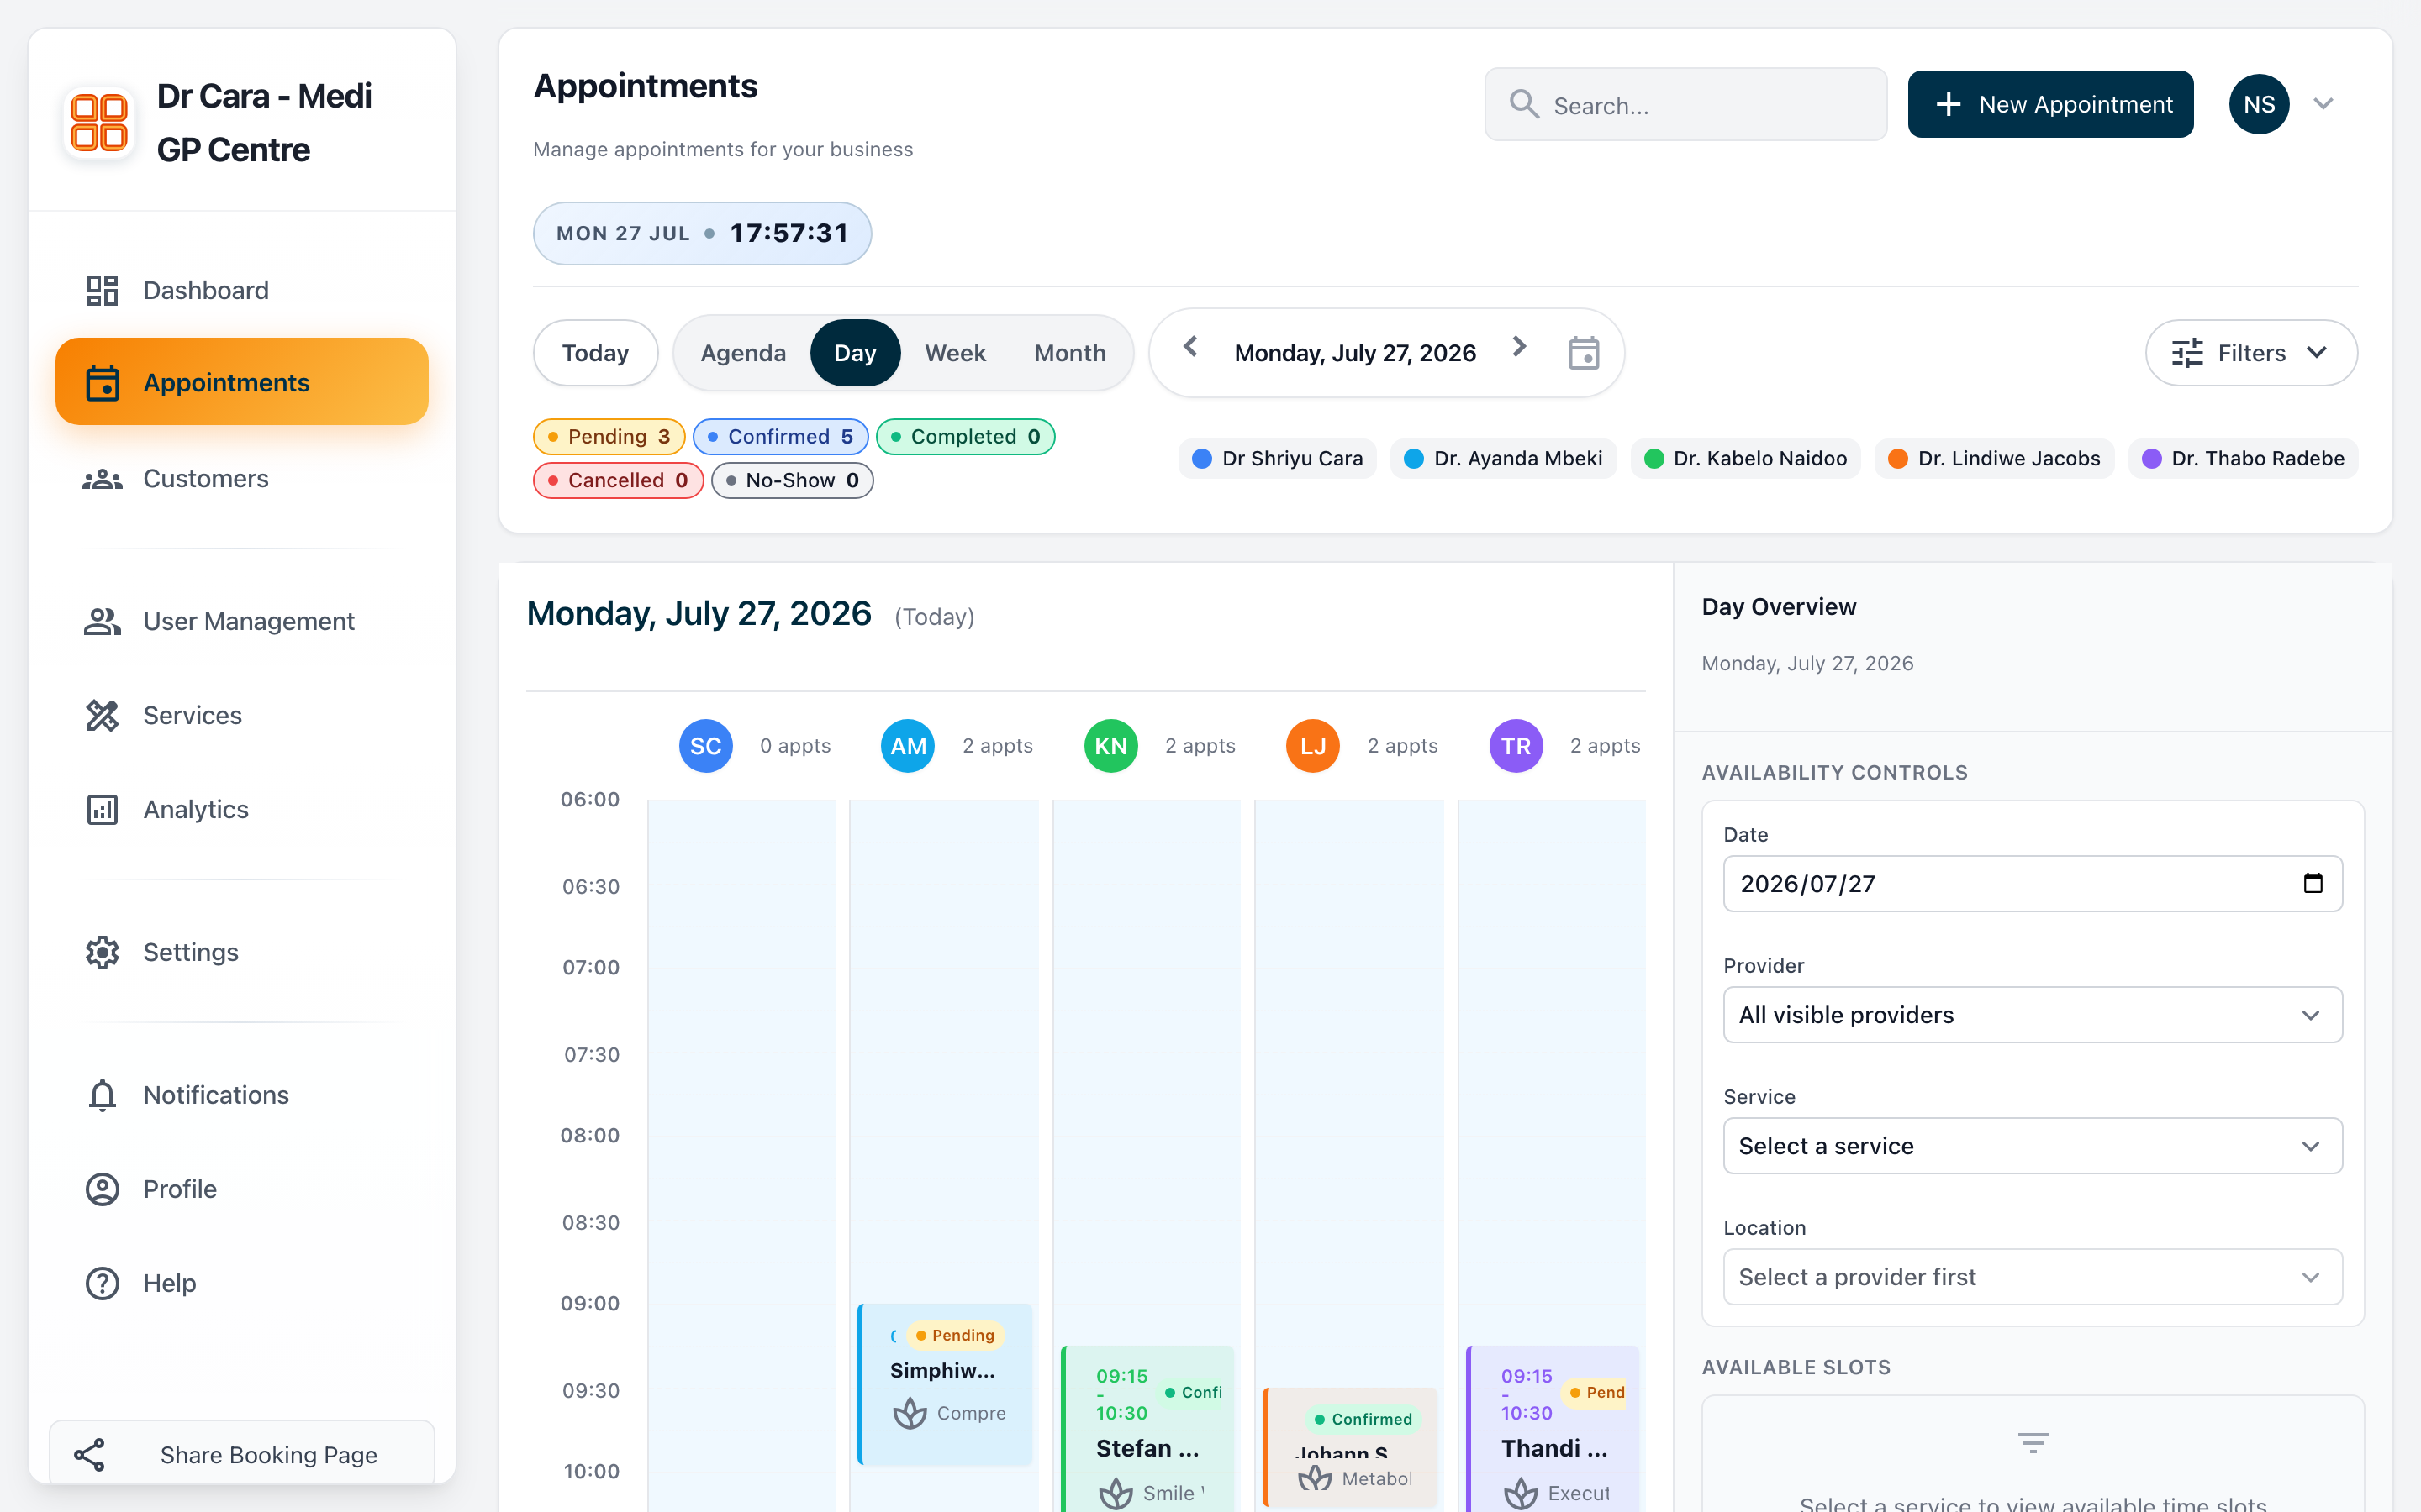Image resolution: width=2421 pixels, height=1512 pixels.
Task: Click the Monday, July 27, 2026 date label
Action: coord(1354,353)
